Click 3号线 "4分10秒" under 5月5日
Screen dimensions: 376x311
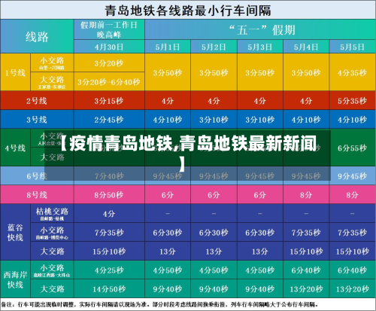point(352,119)
